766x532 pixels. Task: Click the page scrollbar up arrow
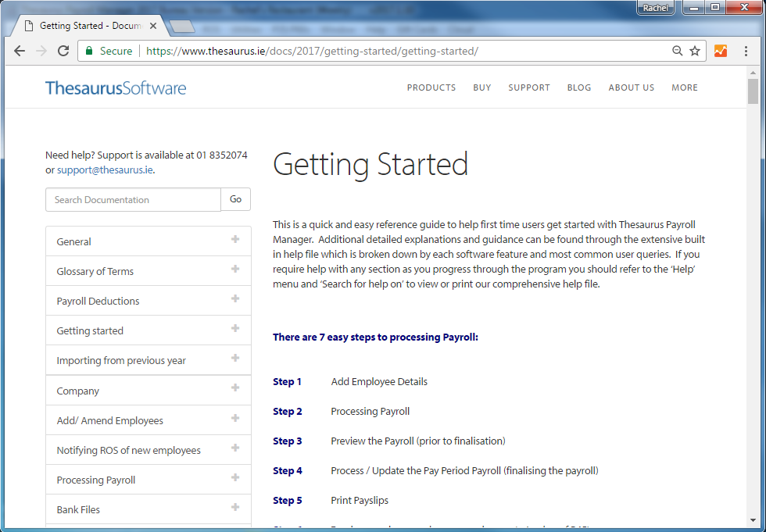(x=753, y=73)
